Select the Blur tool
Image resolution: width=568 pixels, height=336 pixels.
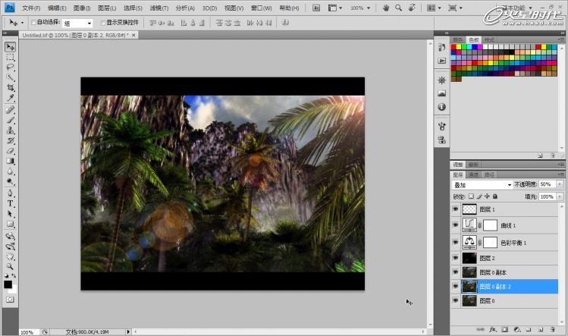(x=10, y=171)
